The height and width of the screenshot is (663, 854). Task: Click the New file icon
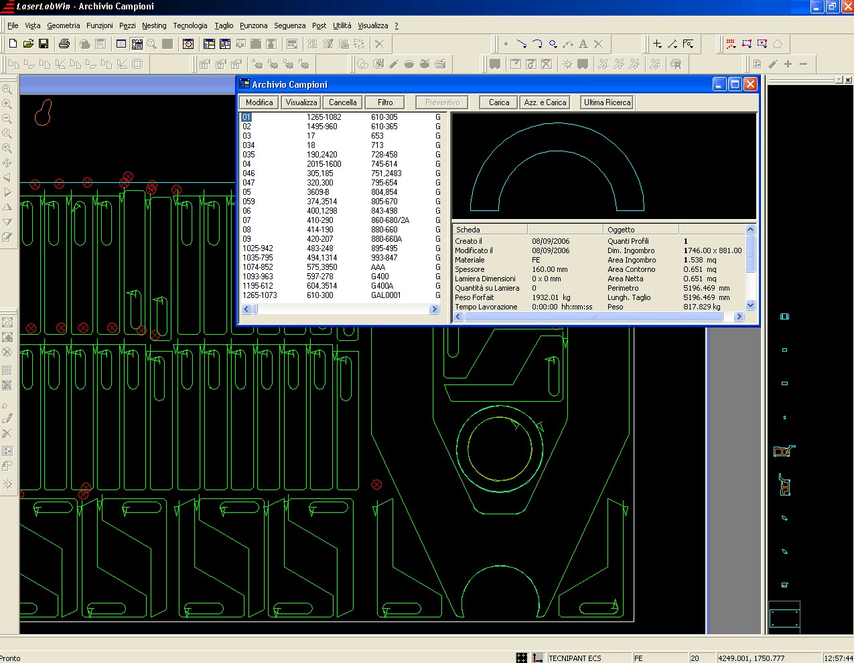pos(13,44)
